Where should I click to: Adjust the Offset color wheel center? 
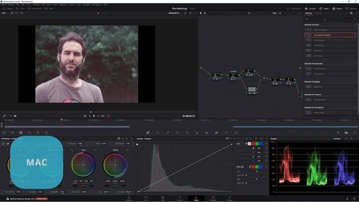[115, 165]
